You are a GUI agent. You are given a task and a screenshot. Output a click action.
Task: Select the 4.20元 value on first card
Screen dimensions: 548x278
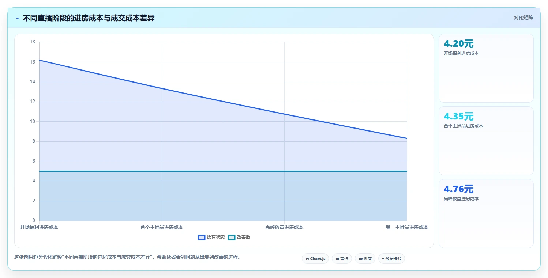pyautogui.click(x=458, y=44)
